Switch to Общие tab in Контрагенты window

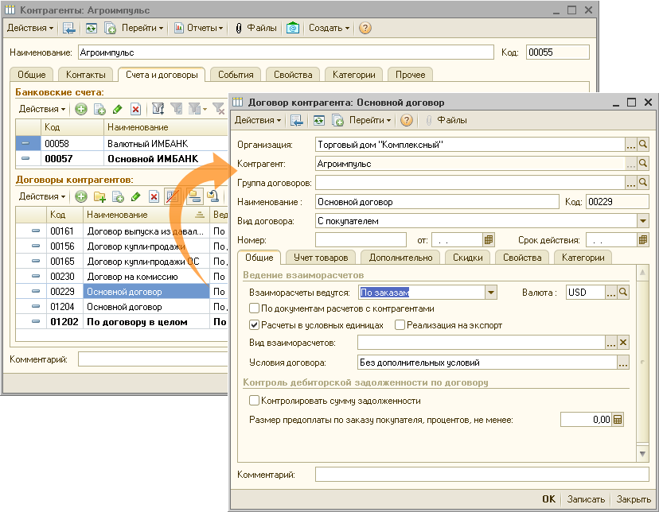pyautogui.click(x=32, y=75)
